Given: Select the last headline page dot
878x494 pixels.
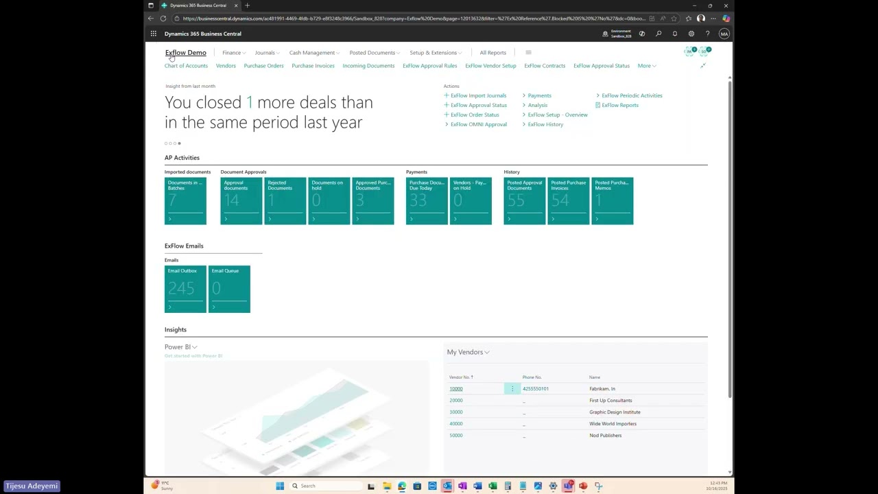Looking at the screenshot, I should coord(179,143).
